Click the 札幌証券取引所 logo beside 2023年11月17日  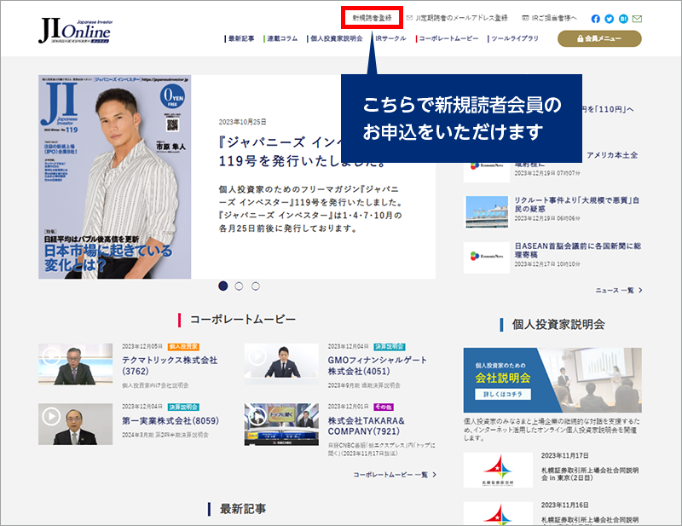498,470
